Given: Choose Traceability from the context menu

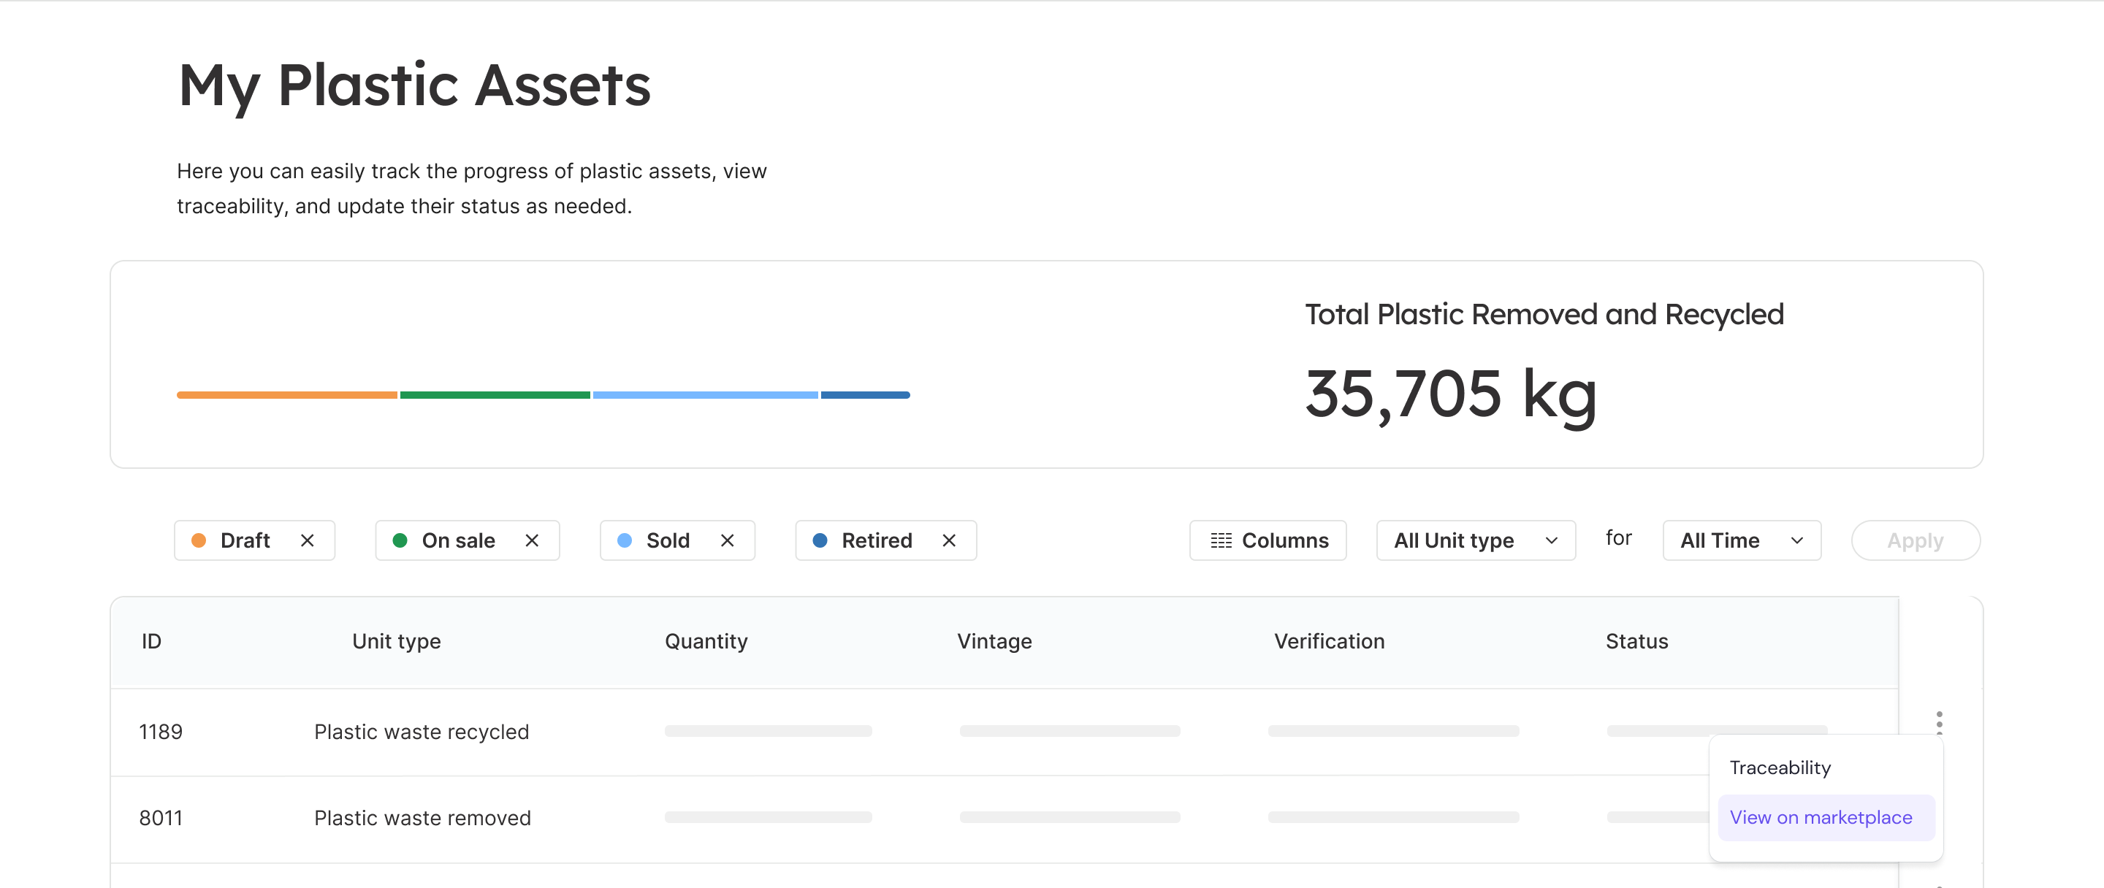Looking at the screenshot, I should (x=1780, y=768).
